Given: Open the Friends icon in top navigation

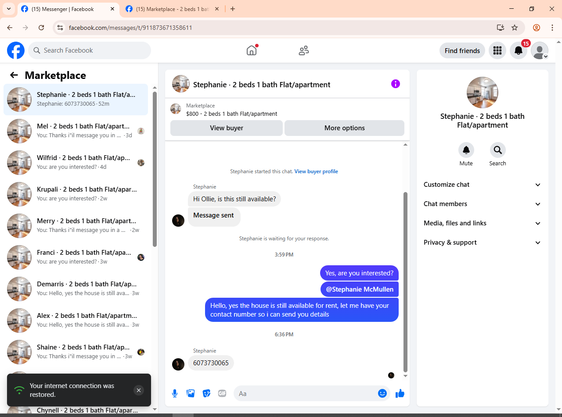Looking at the screenshot, I should pos(303,50).
